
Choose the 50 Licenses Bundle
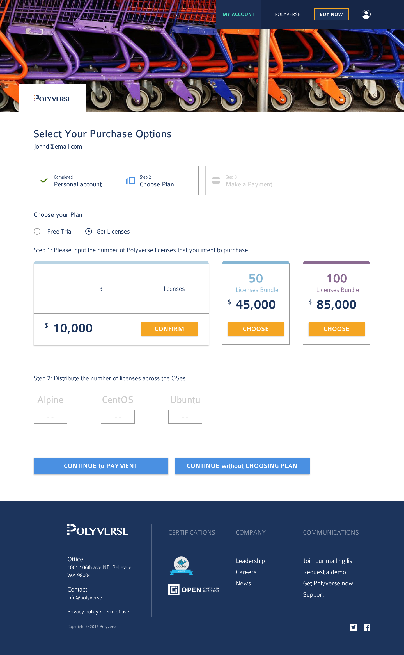pyautogui.click(x=256, y=329)
